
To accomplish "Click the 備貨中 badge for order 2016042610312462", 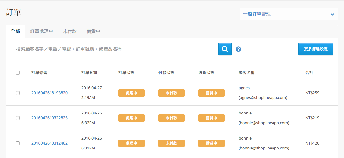I will click(x=212, y=143).
